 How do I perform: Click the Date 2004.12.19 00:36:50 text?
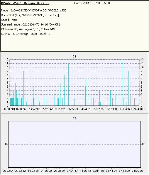coord(92,3)
